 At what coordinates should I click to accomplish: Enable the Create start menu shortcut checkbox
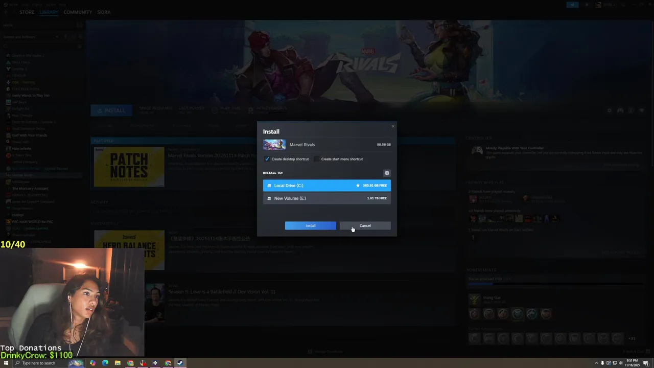(317, 159)
